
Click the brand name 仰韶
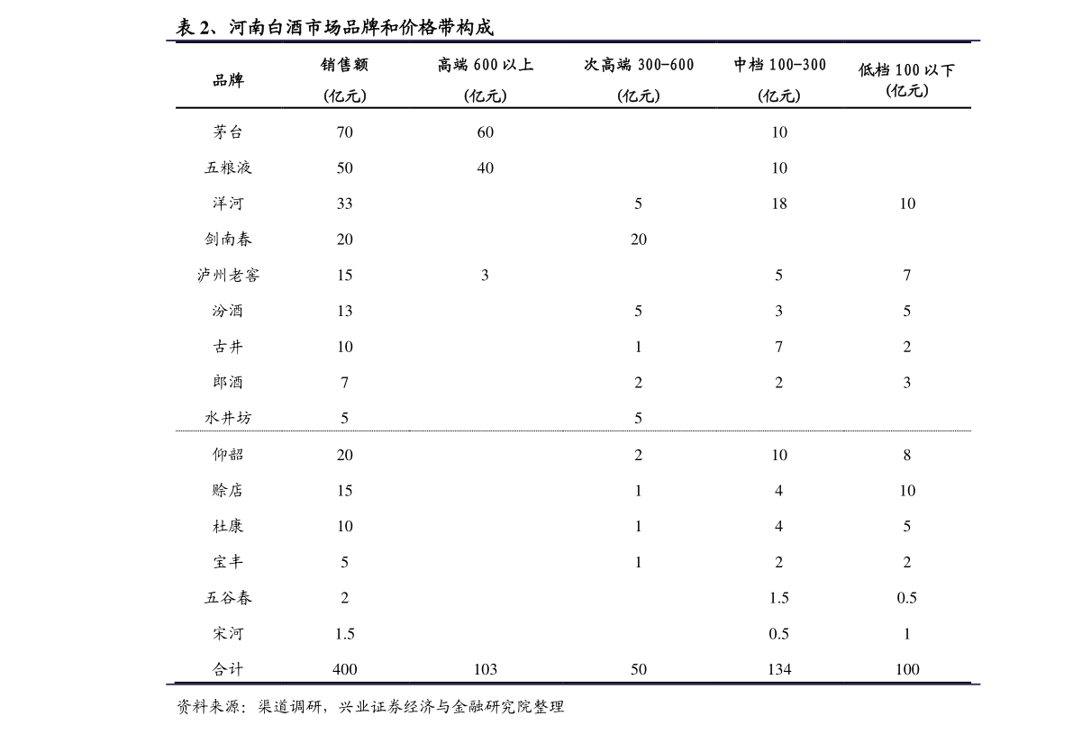228,454
